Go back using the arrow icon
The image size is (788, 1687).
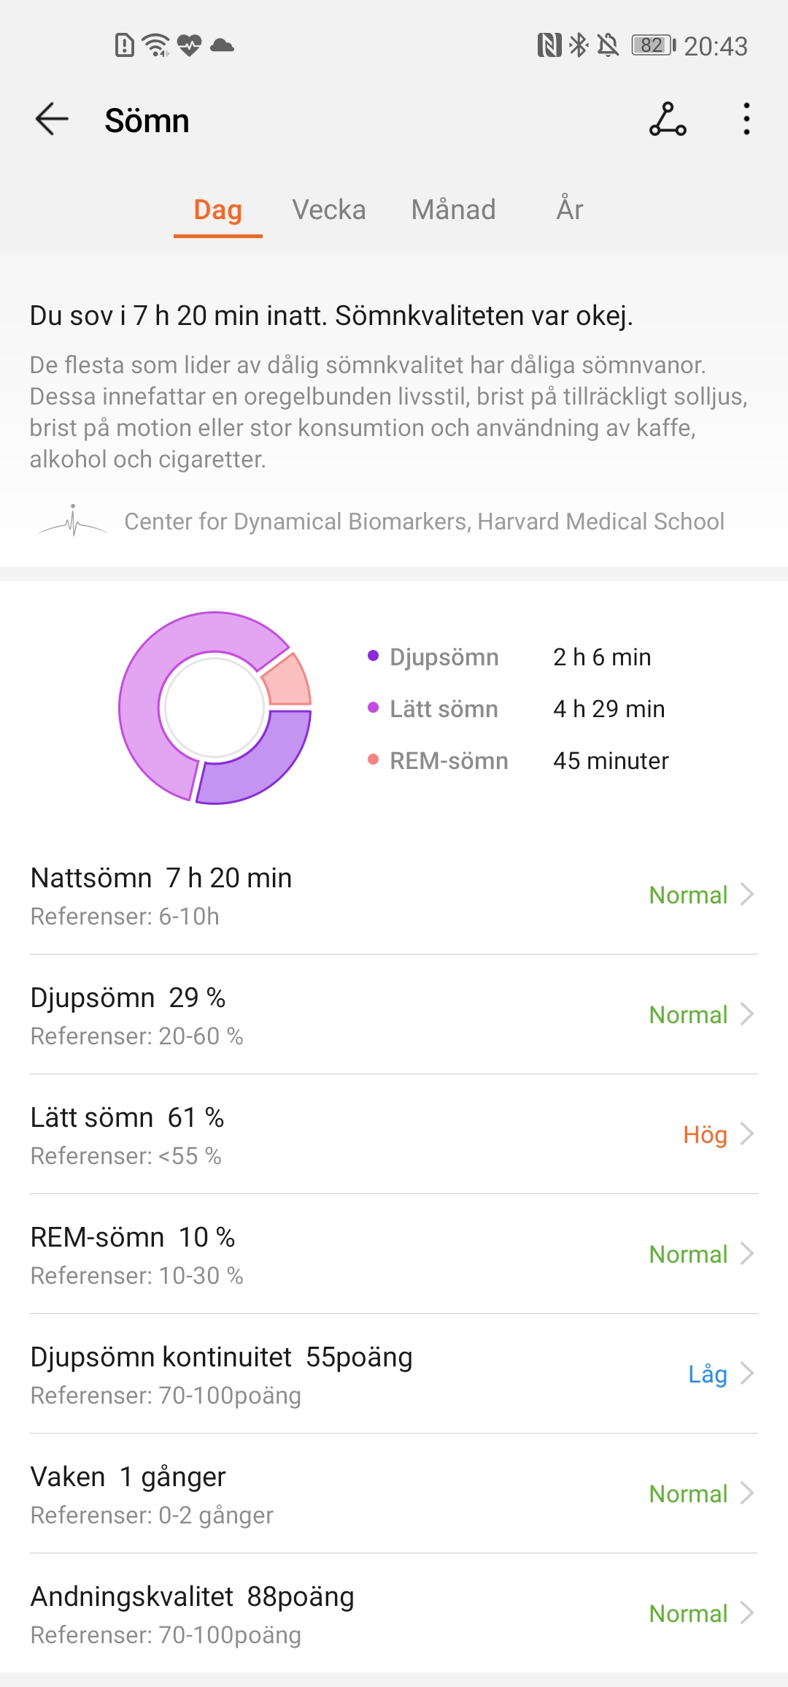point(52,119)
